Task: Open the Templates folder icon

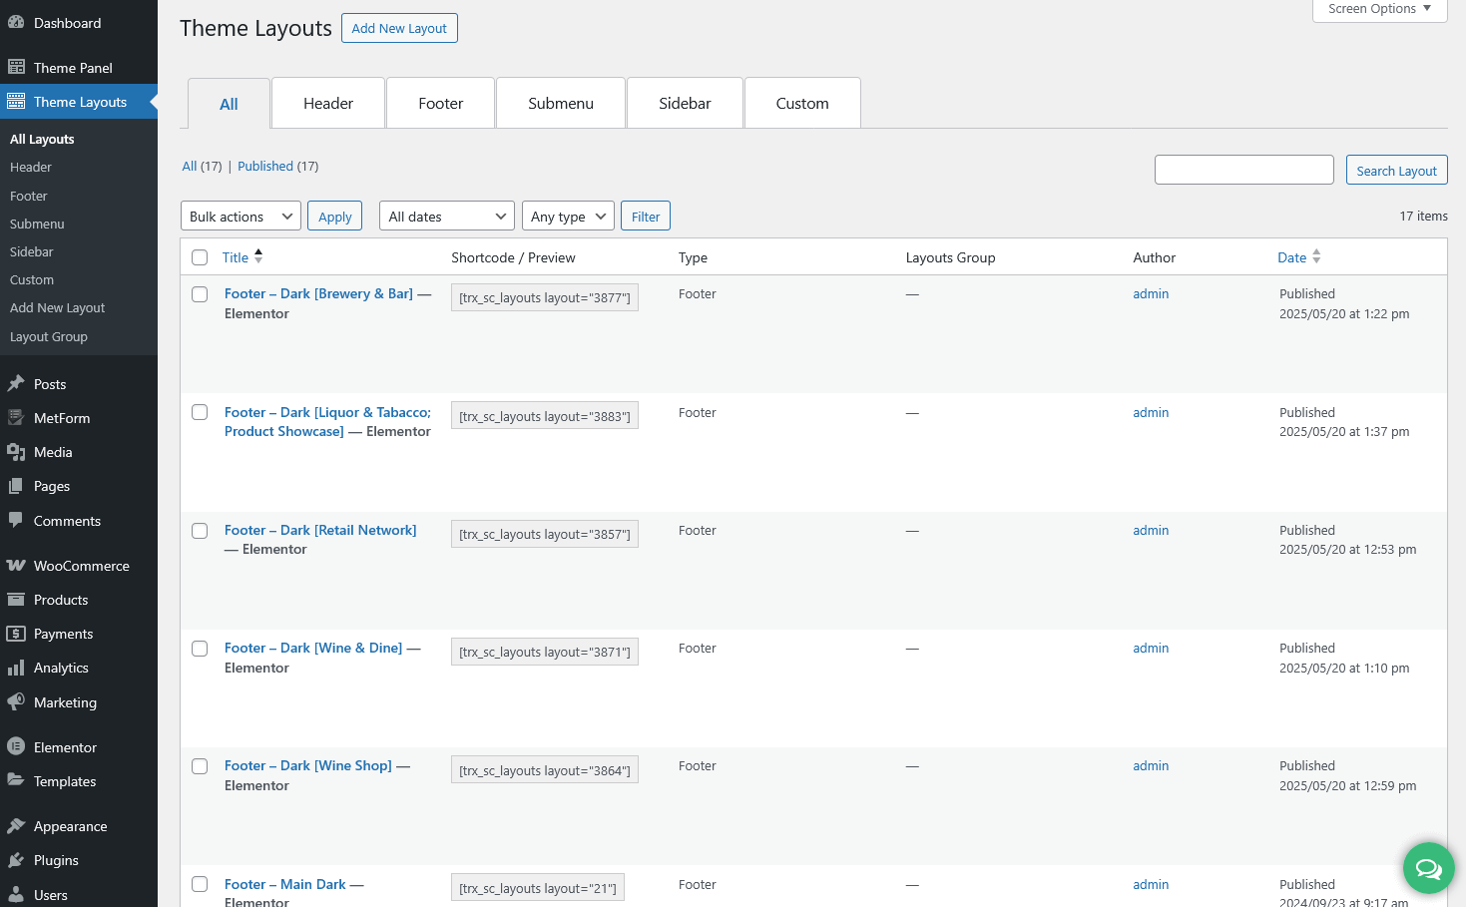Action: click(16, 780)
